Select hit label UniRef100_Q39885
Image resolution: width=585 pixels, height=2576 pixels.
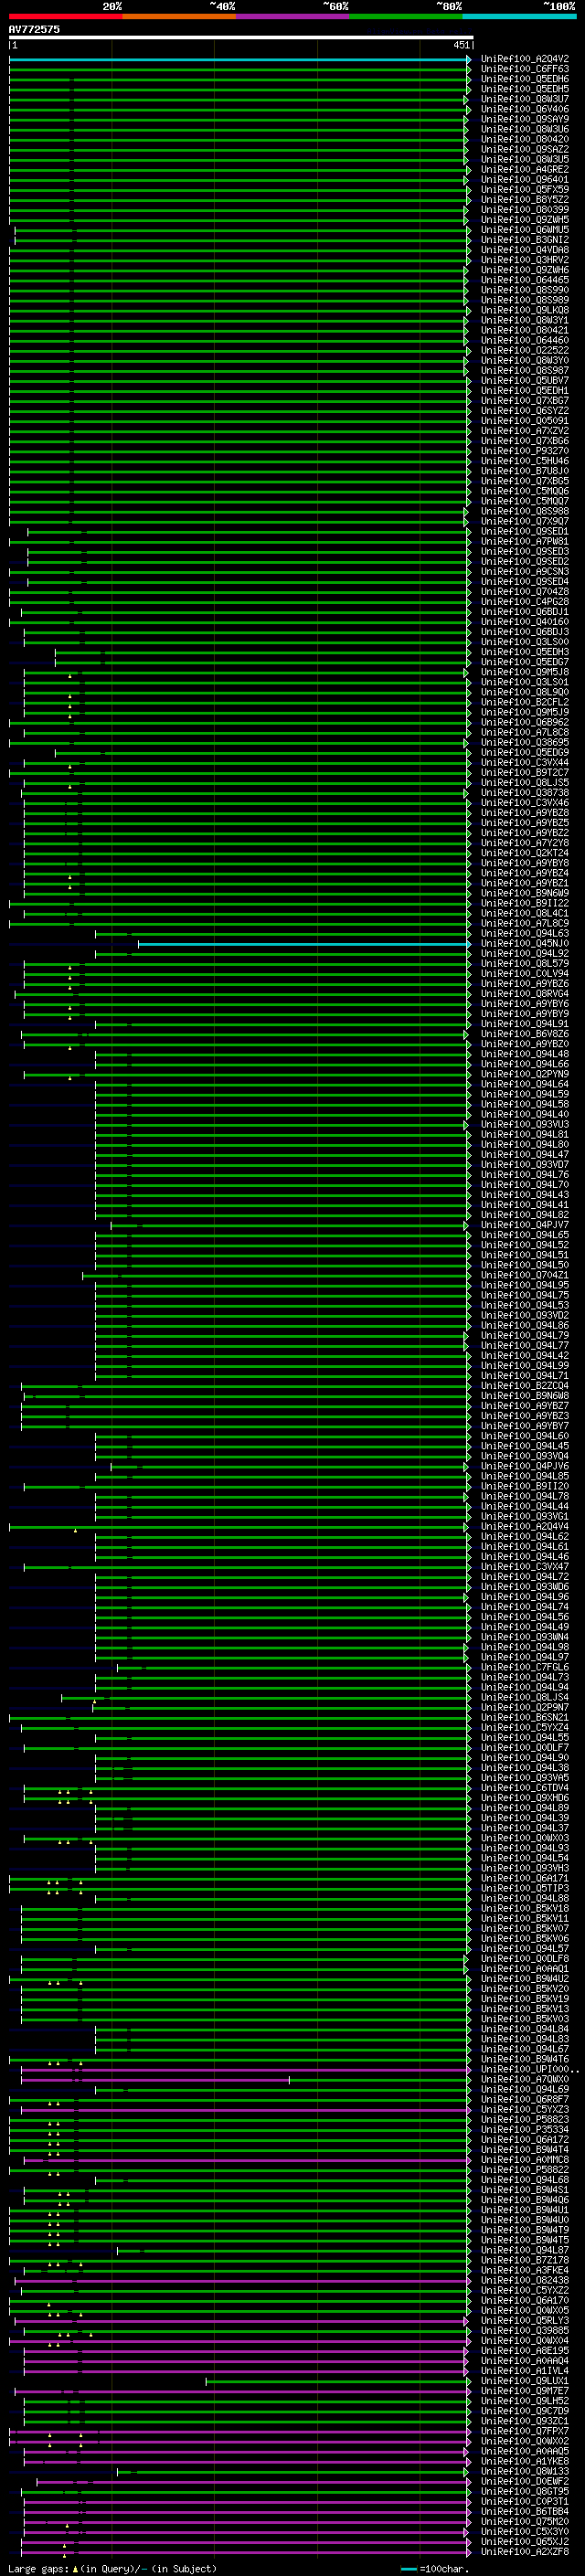point(525,2331)
